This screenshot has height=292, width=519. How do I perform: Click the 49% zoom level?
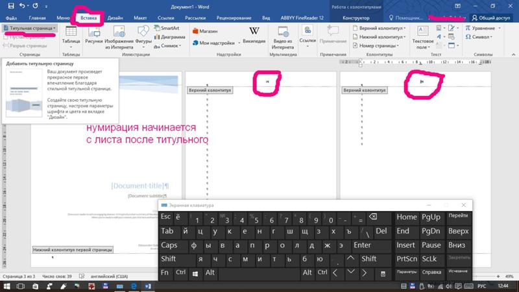[509, 276]
